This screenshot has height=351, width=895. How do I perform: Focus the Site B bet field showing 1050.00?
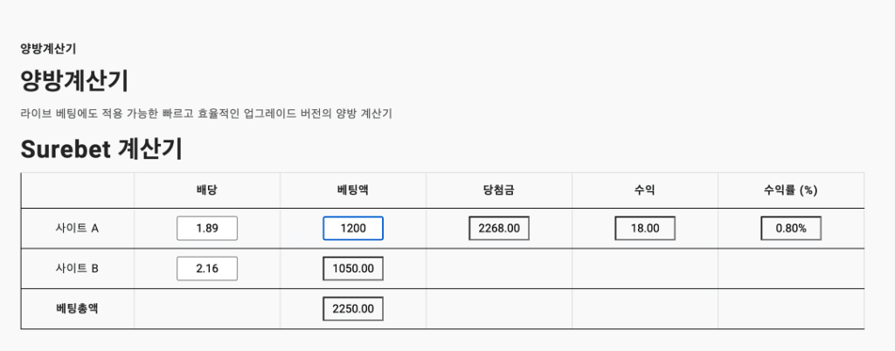tap(353, 268)
